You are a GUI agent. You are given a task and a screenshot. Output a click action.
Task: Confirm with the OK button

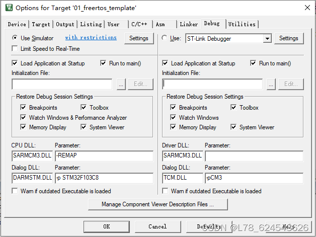[107, 226]
